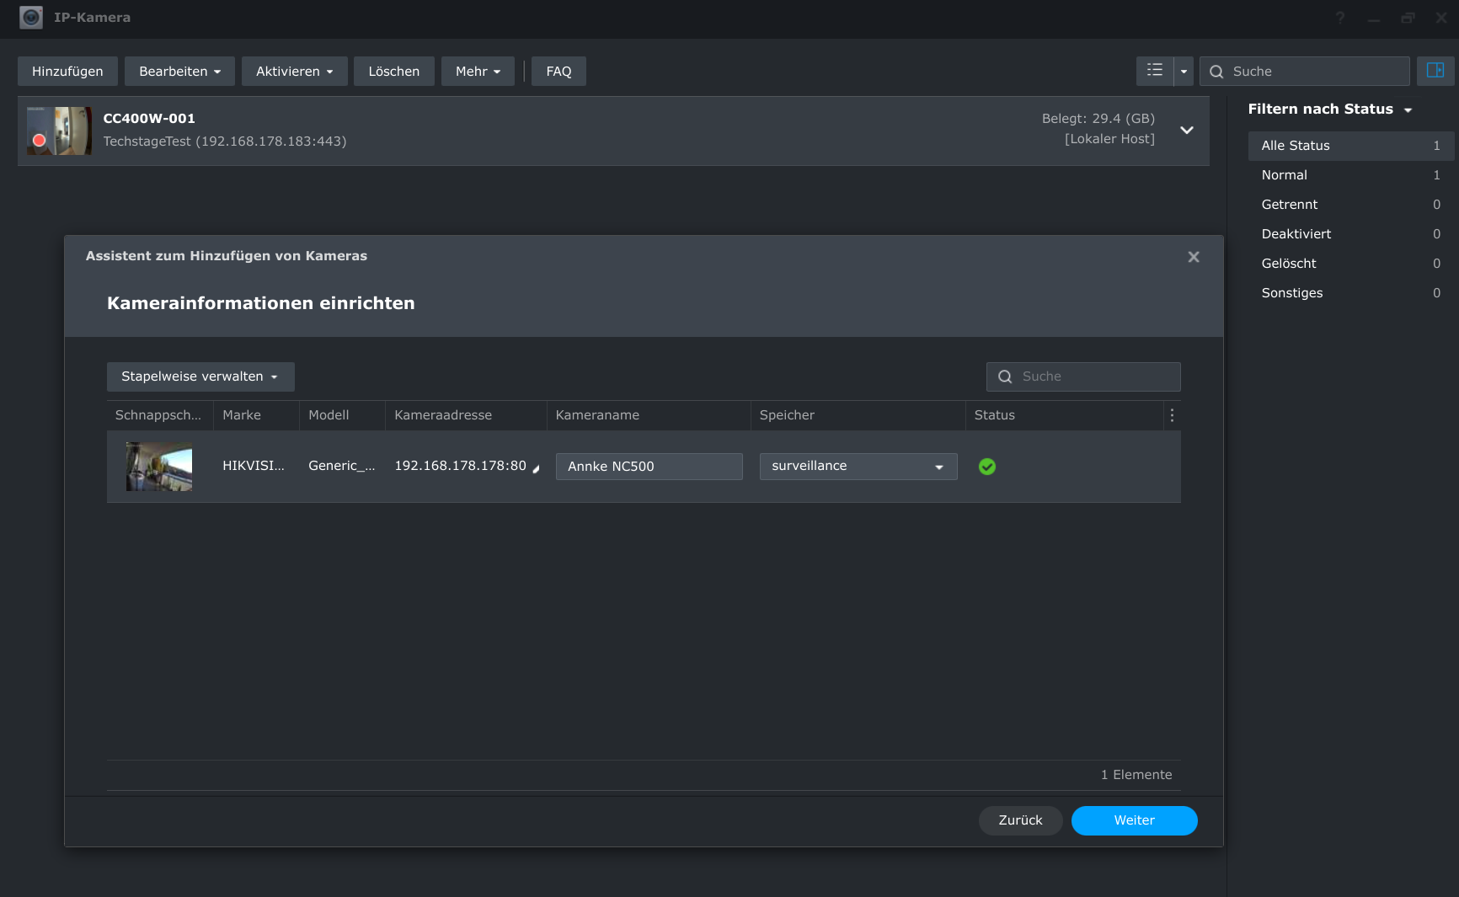Click the help question mark icon
The image size is (1459, 897).
pos(1339,18)
